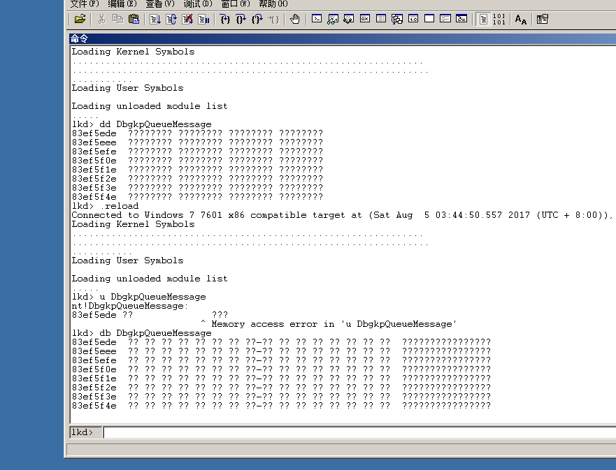Open the 帮助(H) menu

[273, 4]
